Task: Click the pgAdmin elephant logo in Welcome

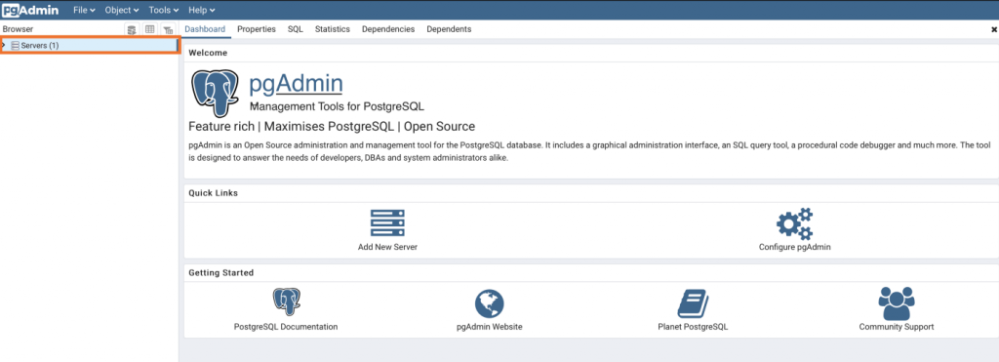Action: (x=215, y=93)
